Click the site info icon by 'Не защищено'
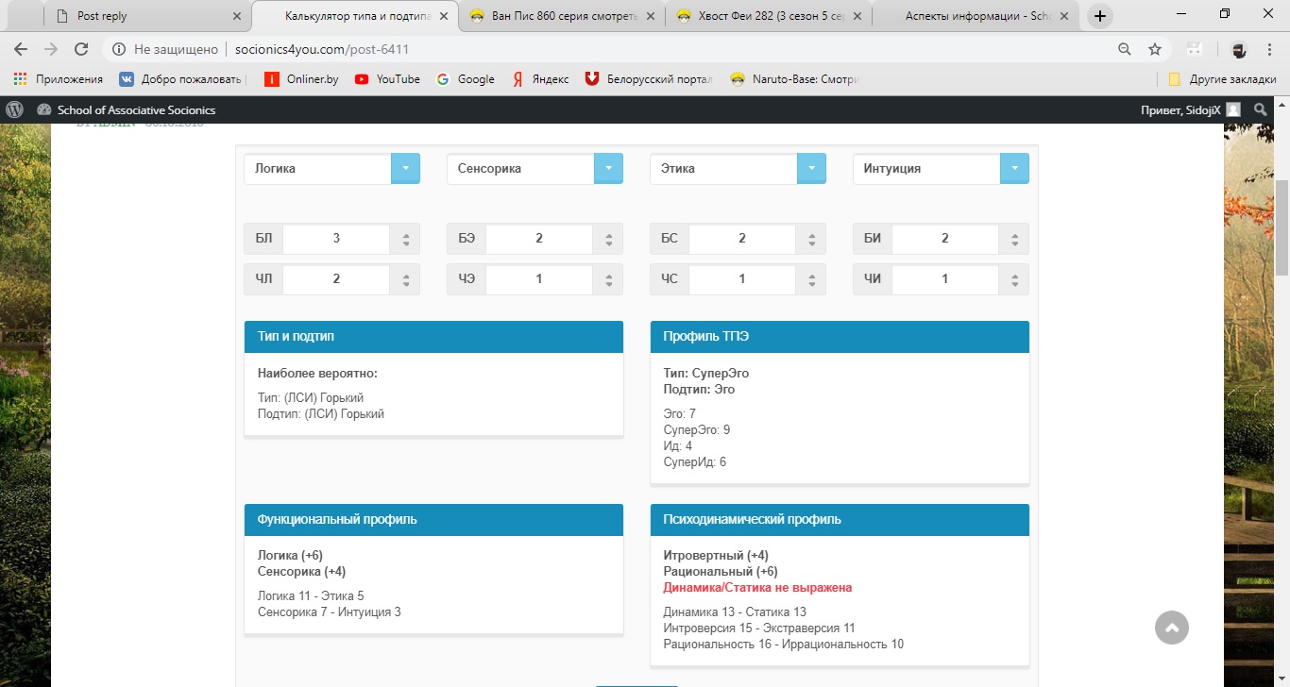The image size is (1290, 687). (118, 49)
